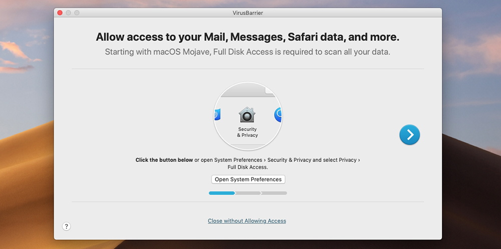This screenshot has height=249, width=501.
Task: Click the greyed-out minimize window button
Action: (68, 13)
